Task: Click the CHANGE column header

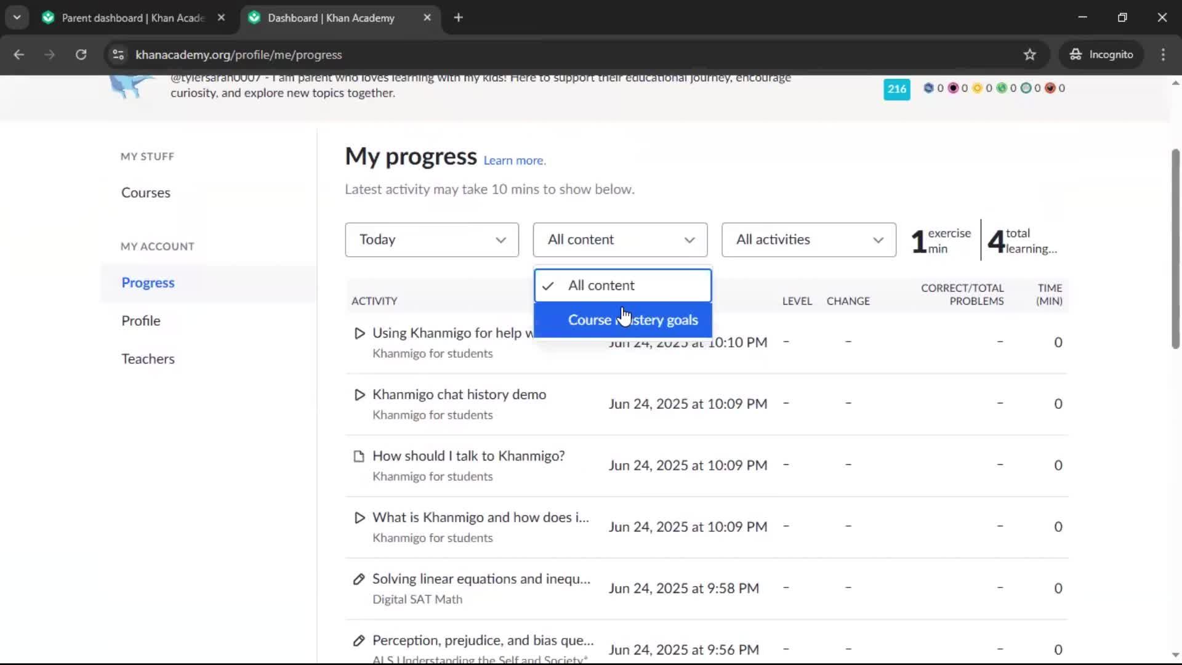Action: point(848,301)
